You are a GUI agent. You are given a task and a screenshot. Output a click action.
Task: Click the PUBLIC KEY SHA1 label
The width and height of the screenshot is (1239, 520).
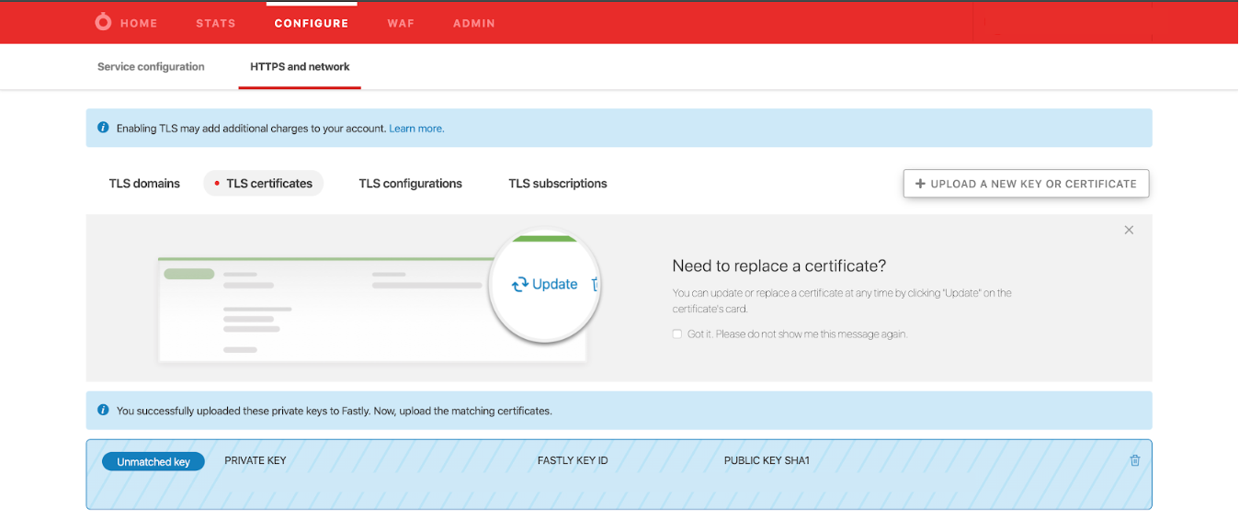coord(767,460)
